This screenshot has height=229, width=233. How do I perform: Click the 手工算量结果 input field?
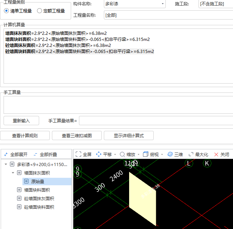tap(156, 121)
